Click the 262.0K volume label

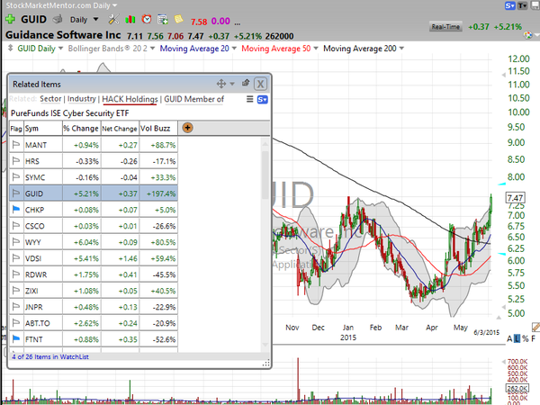pyautogui.click(x=517, y=389)
